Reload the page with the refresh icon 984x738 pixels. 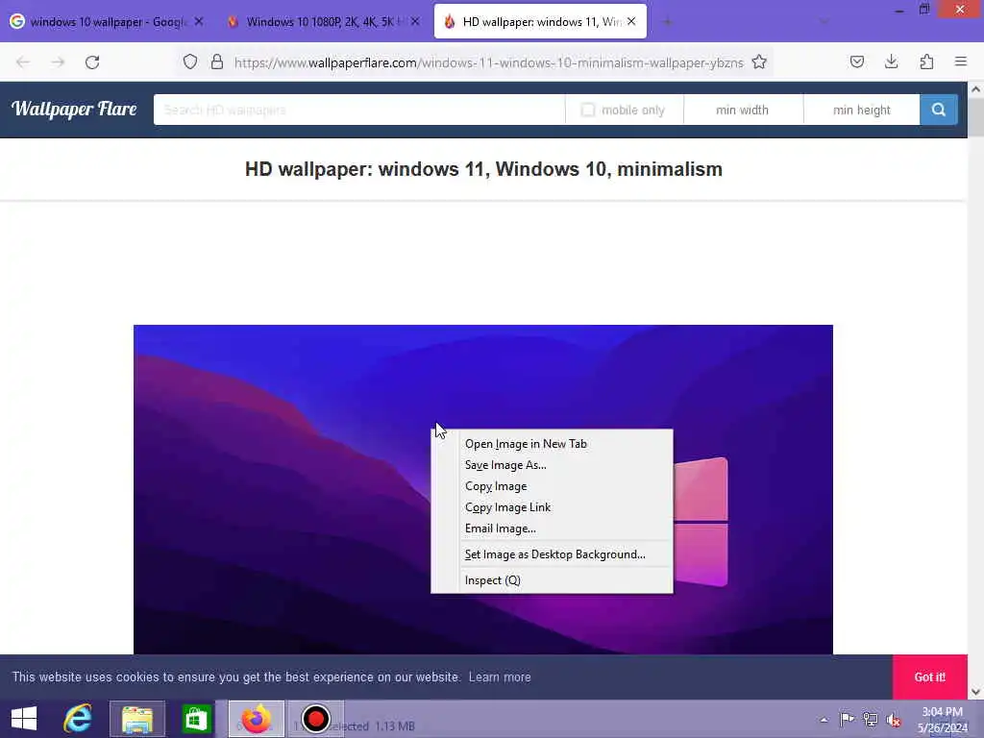(x=92, y=62)
